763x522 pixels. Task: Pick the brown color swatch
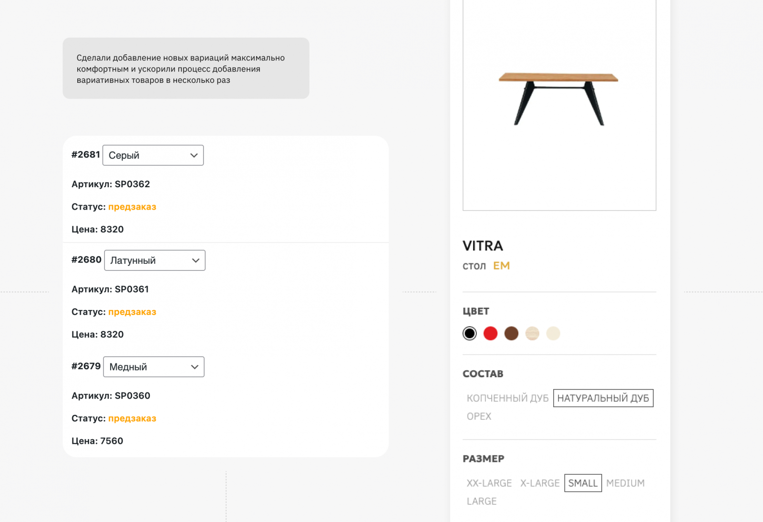[511, 333]
